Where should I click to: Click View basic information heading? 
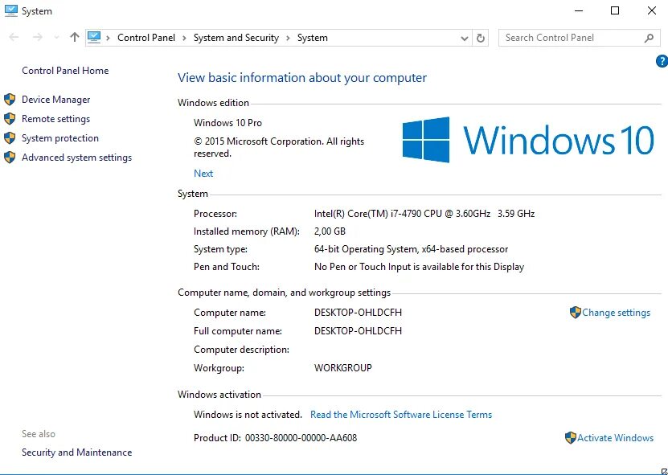point(302,77)
